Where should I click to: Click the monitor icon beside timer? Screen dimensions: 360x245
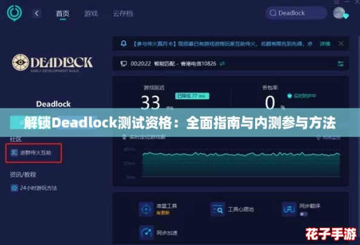click(124, 64)
